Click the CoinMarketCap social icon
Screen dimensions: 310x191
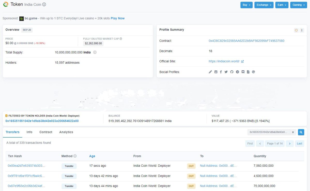point(253,72)
